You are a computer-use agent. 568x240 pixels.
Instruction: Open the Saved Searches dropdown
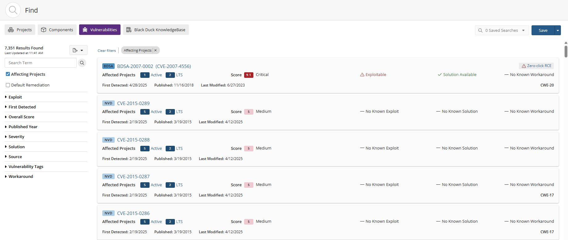click(502, 30)
